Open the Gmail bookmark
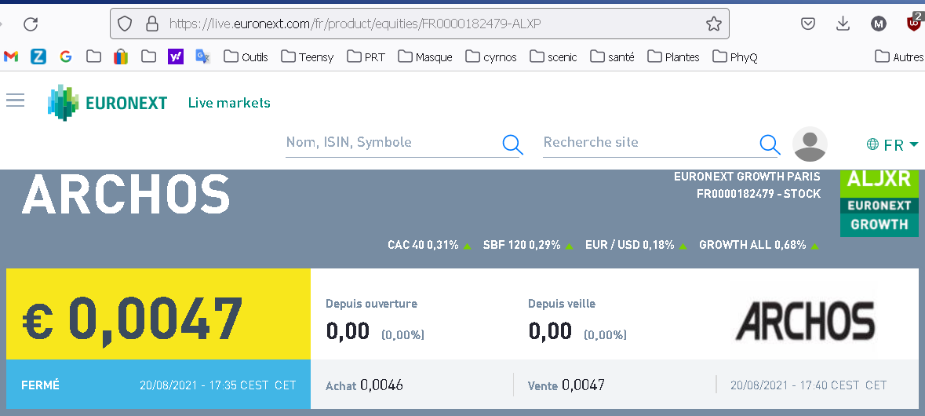The image size is (925, 416). point(11,57)
